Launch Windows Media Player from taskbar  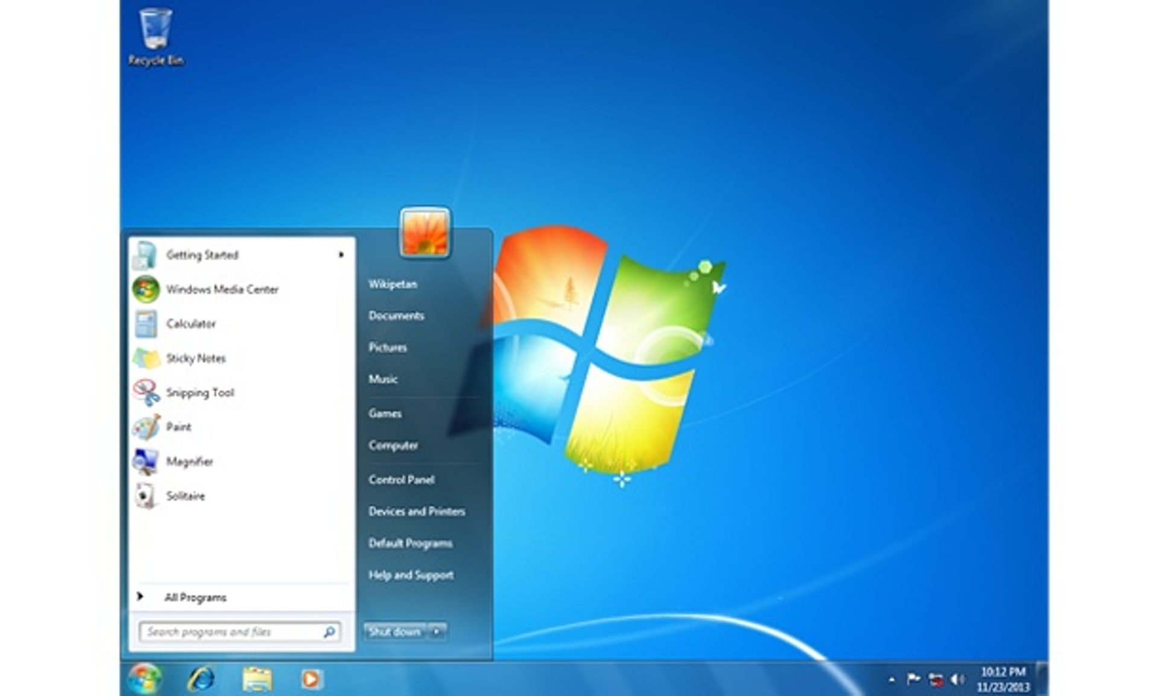coord(311,679)
